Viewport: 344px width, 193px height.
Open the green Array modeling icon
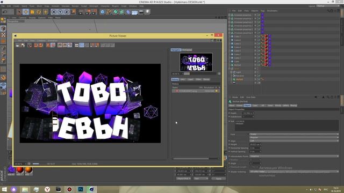point(122,12)
